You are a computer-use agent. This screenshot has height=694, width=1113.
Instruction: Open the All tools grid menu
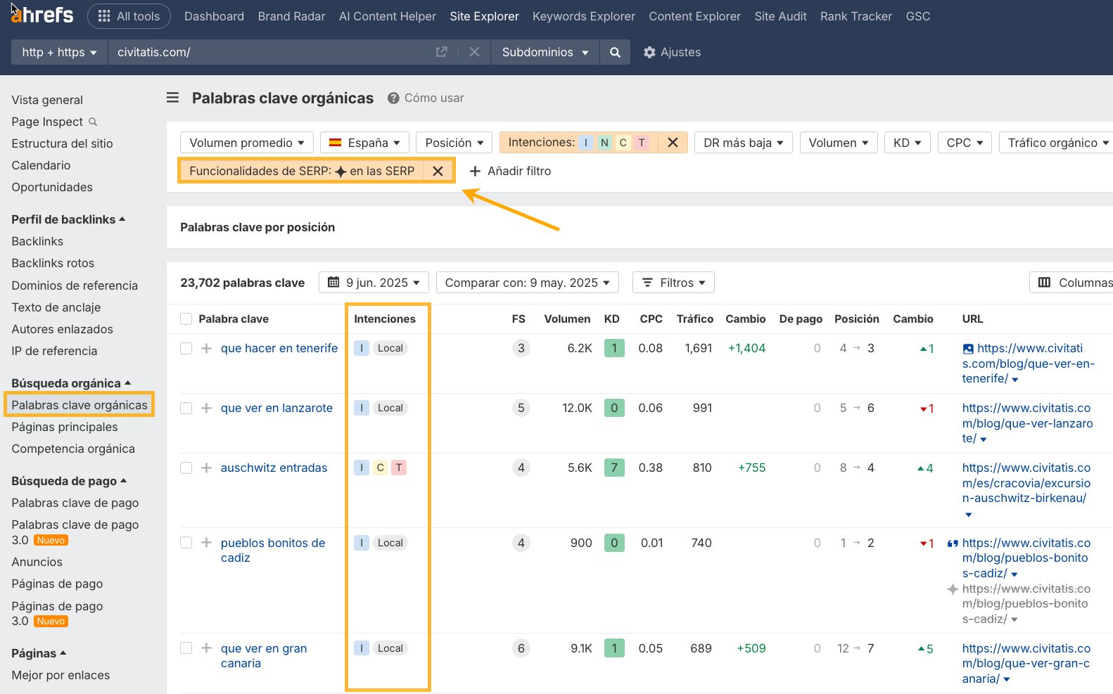click(x=129, y=16)
